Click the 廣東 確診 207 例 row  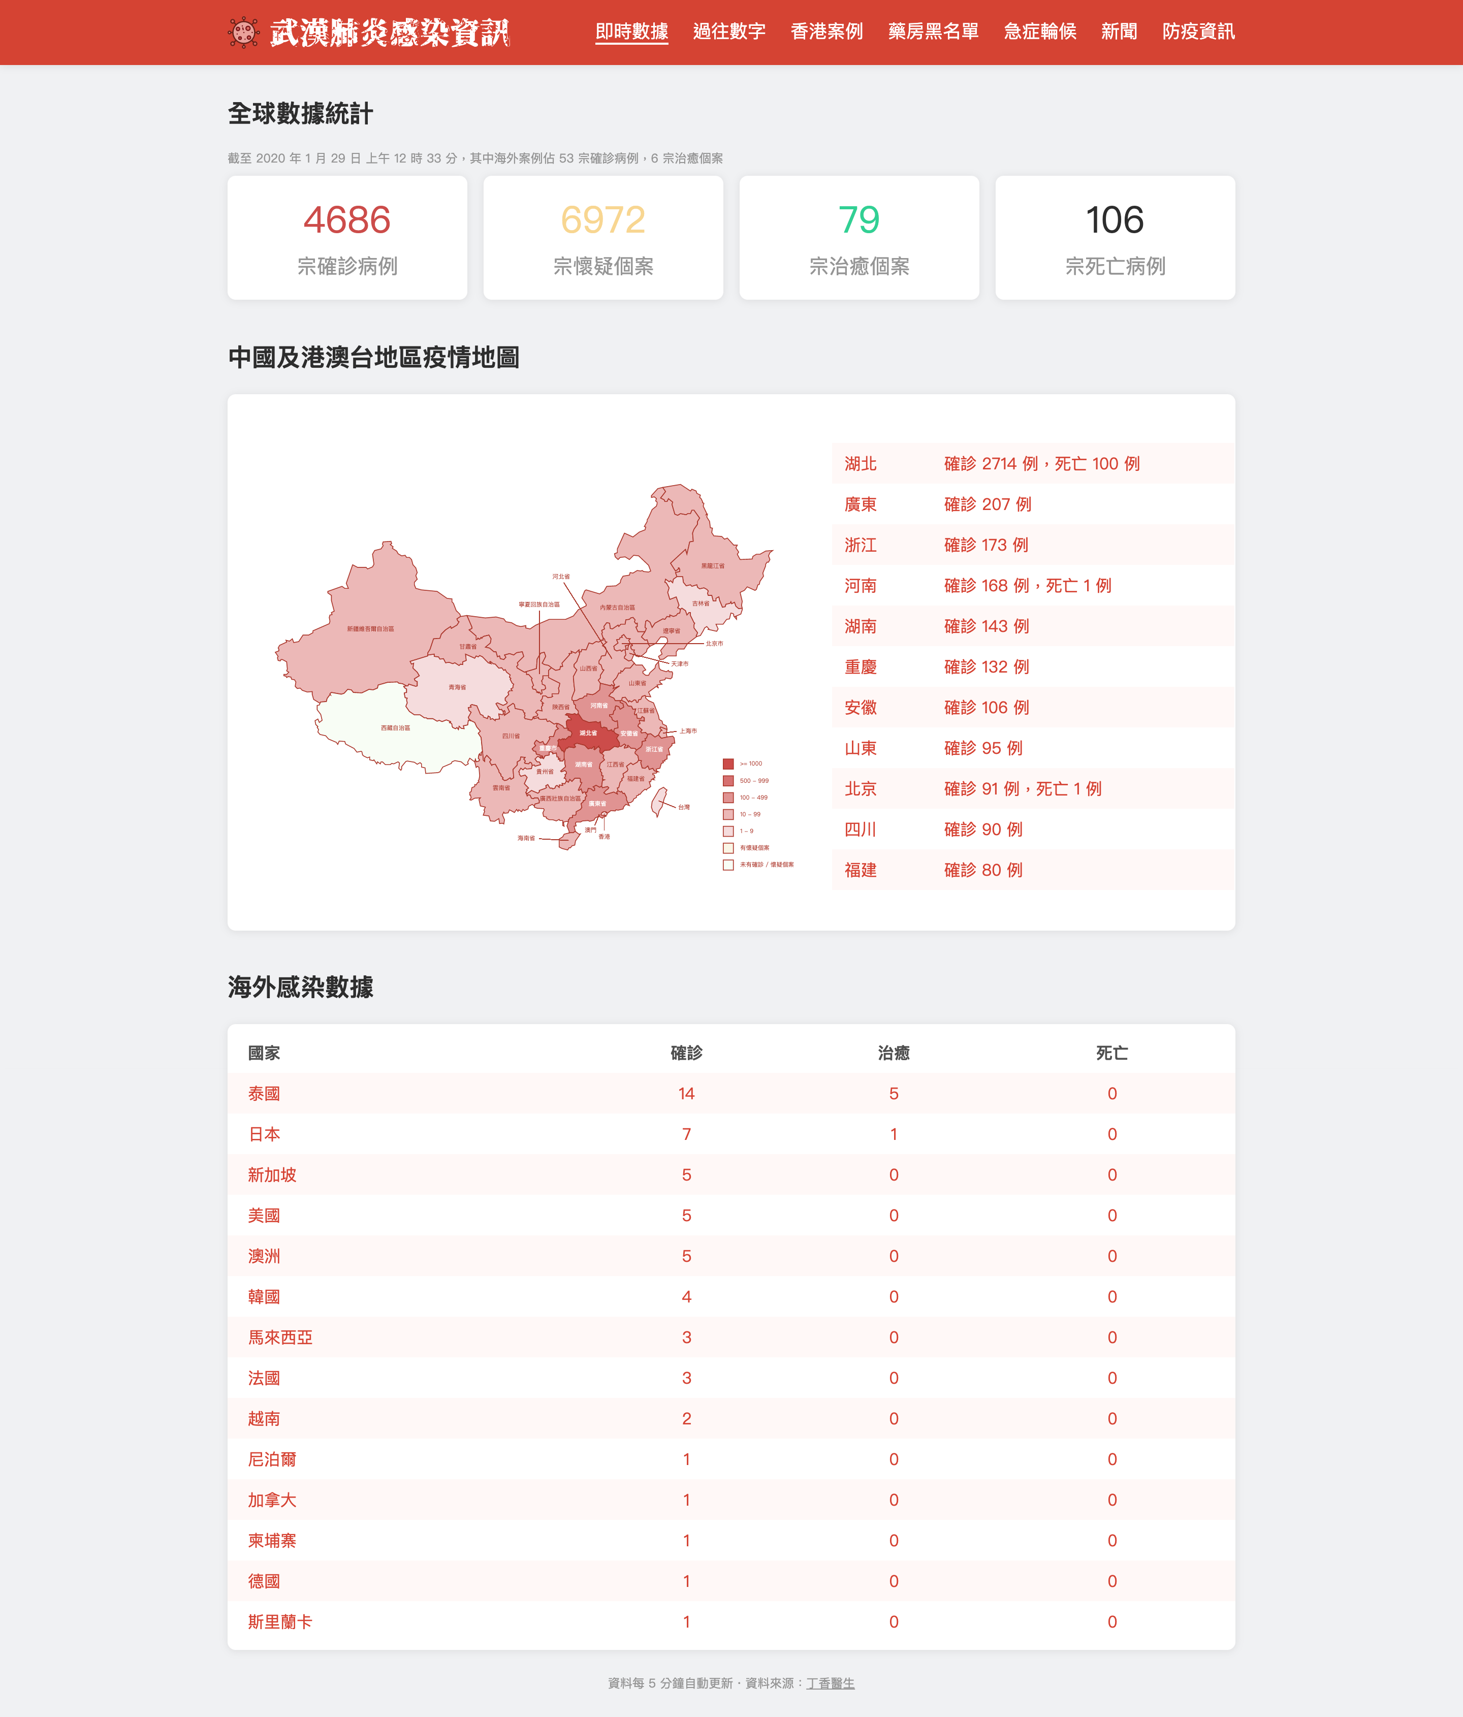click(1034, 504)
